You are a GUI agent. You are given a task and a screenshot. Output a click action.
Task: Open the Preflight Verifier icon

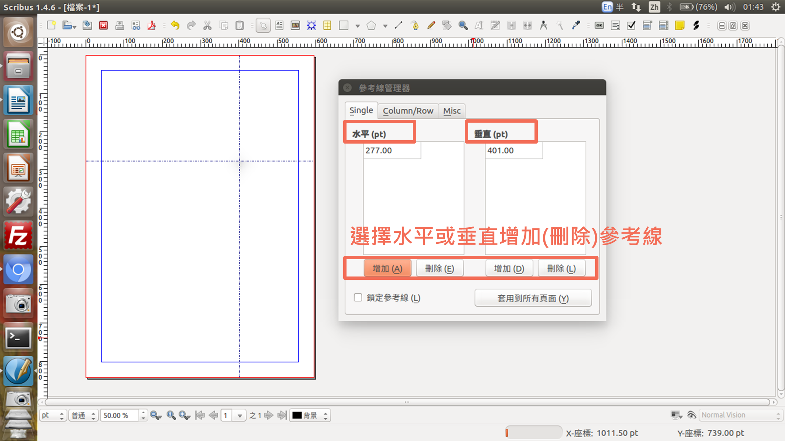point(136,25)
